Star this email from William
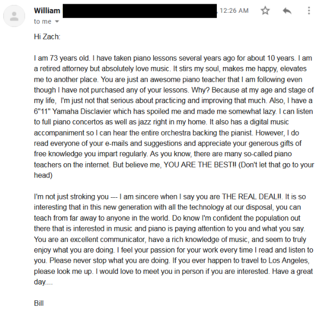The image size is (319, 319). pyautogui.click(x=265, y=11)
